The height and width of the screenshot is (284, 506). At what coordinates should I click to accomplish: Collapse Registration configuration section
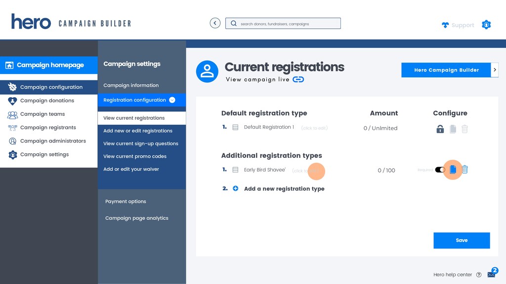[x=142, y=100]
